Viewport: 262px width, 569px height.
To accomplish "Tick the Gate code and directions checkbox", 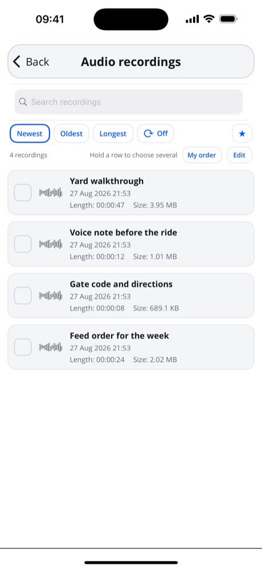I will (x=23, y=296).
